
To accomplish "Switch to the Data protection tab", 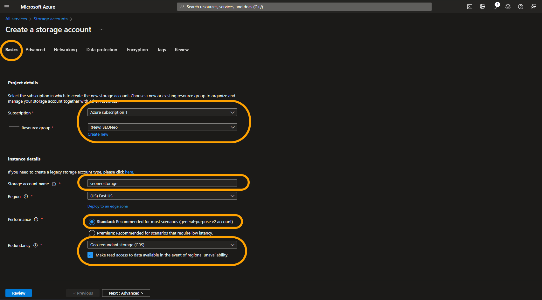I will point(102,50).
